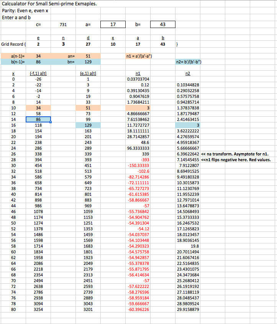Select the cell with value -26
Viewport: 277px width, 324px height.
38,79
